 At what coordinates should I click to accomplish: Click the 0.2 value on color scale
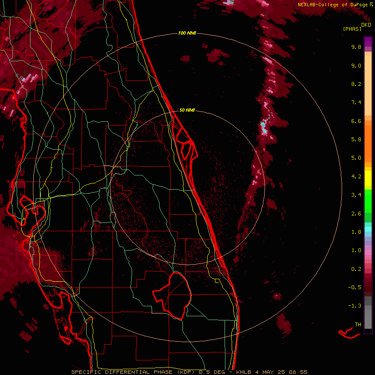click(356, 269)
